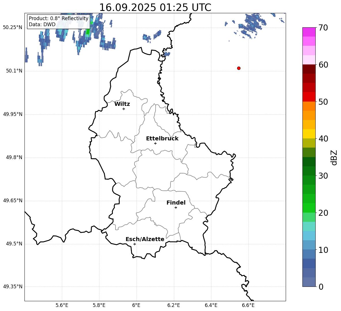
Task: Click the 70 value on the colorbar
Action: [323, 28]
